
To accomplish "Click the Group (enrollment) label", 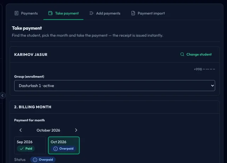I will (29, 77).
